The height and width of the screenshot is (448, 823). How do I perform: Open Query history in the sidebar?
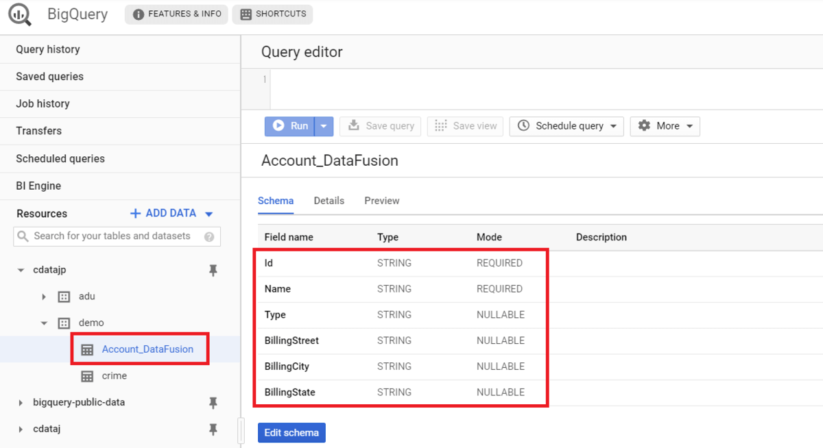coord(48,49)
